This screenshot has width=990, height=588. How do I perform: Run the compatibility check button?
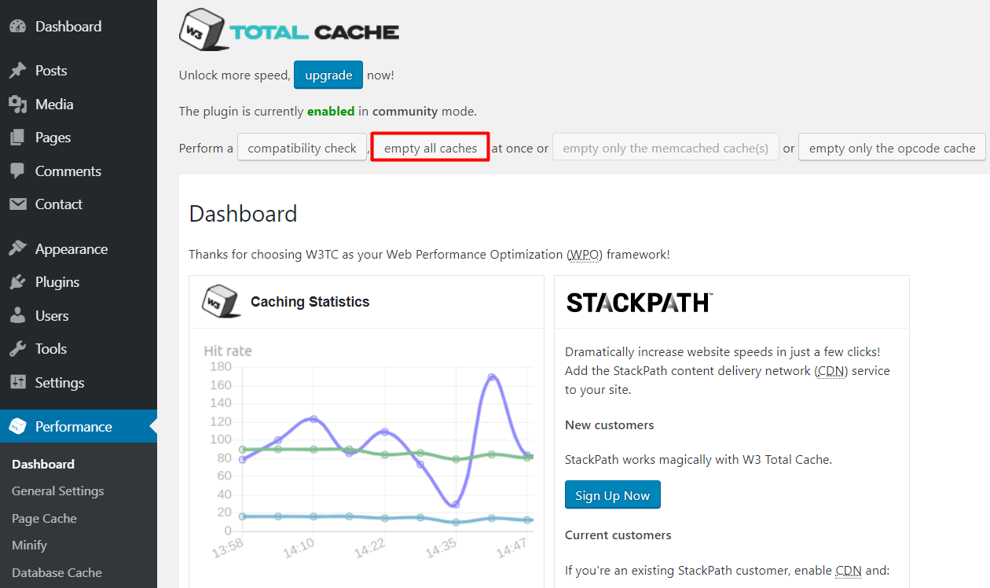tap(302, 148)
